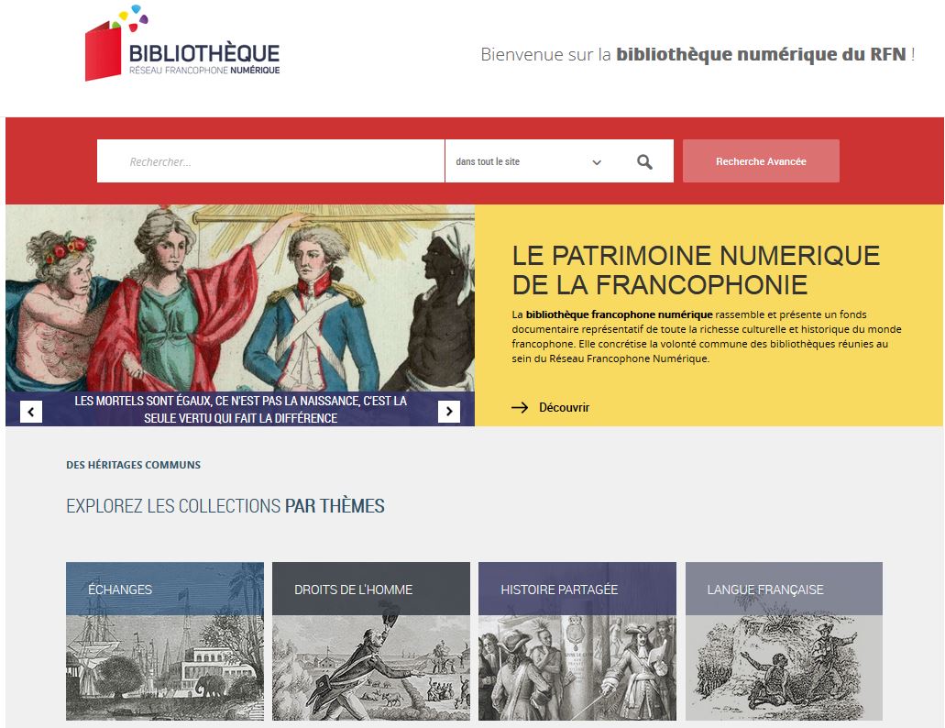The image size is (945, 728).
Task: Click the arrow icon beside Découvrir
Action: (x=520, y=408)
